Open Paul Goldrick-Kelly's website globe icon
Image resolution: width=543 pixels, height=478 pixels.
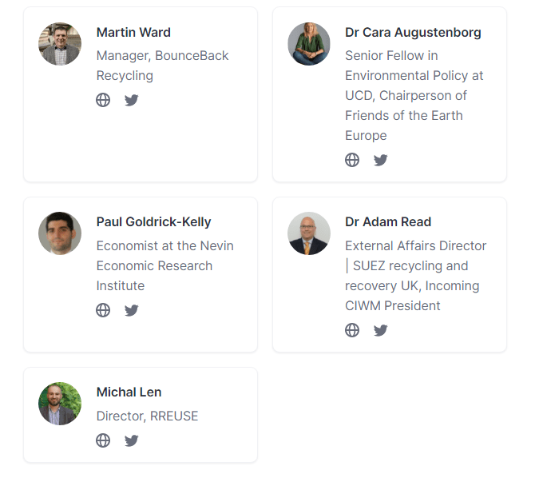point(103,310)
